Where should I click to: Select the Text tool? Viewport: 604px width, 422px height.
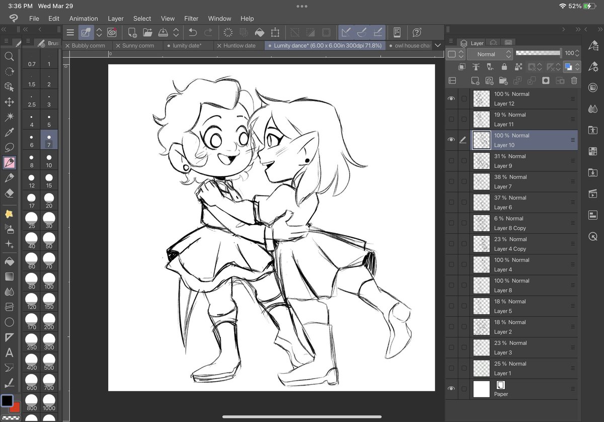tap(9, 353)
